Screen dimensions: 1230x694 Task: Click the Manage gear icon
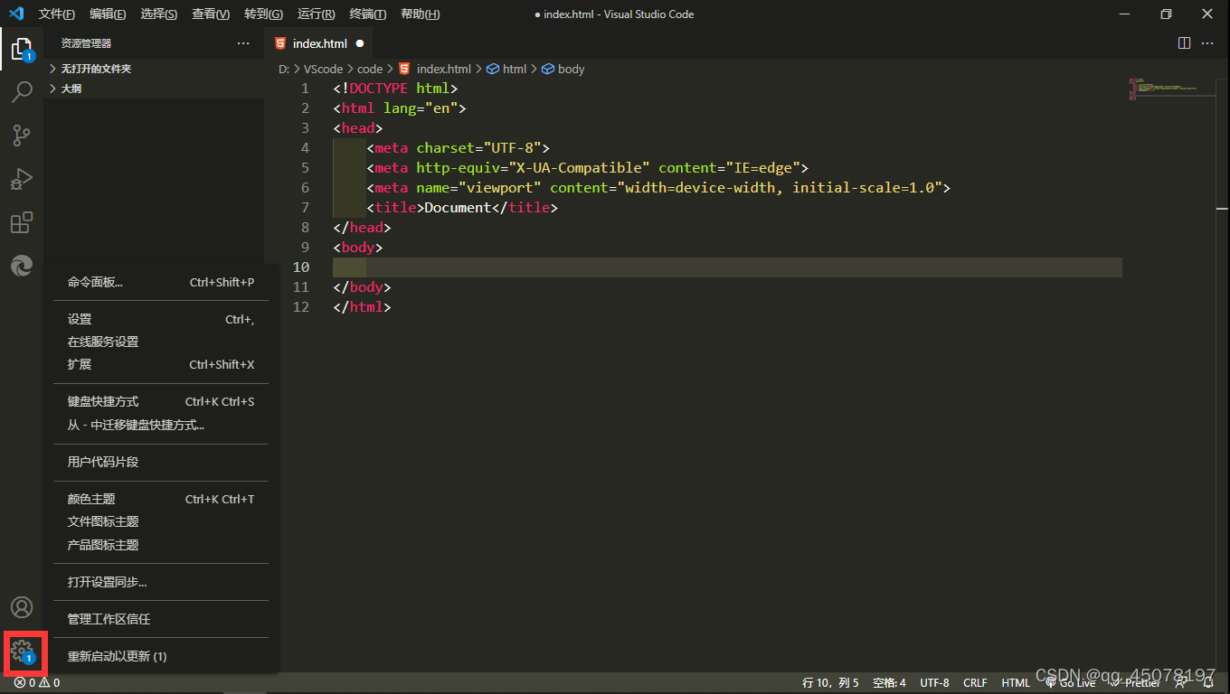22,651
